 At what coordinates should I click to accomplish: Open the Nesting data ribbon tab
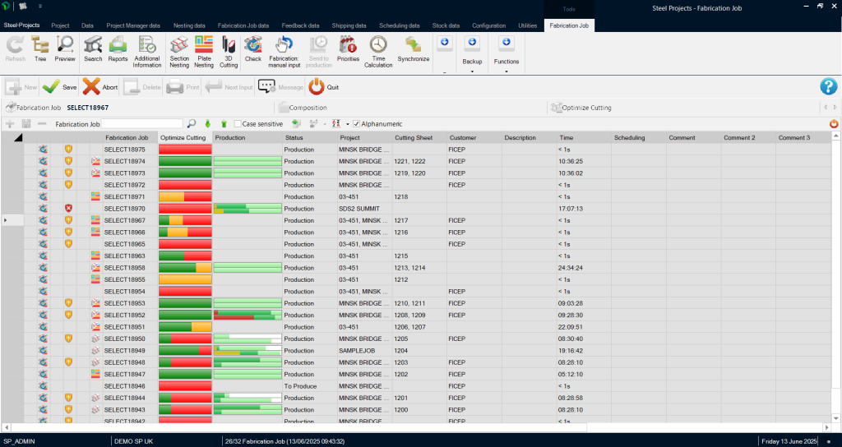tap(188, 25)
